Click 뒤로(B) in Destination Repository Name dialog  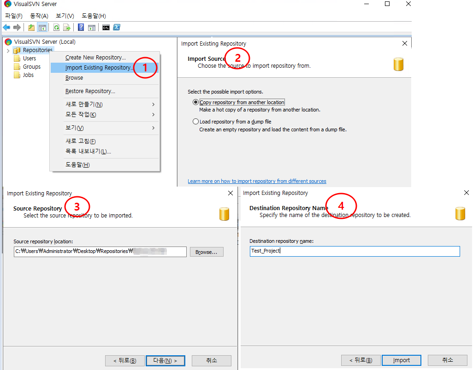(361, 360)
